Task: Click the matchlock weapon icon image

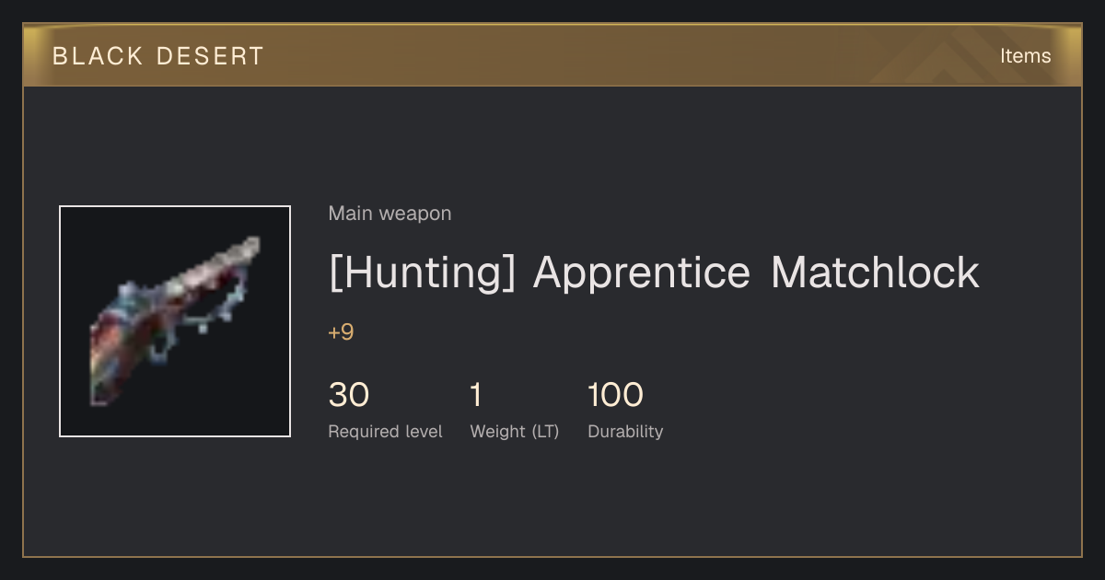Action: pos(175,321)
